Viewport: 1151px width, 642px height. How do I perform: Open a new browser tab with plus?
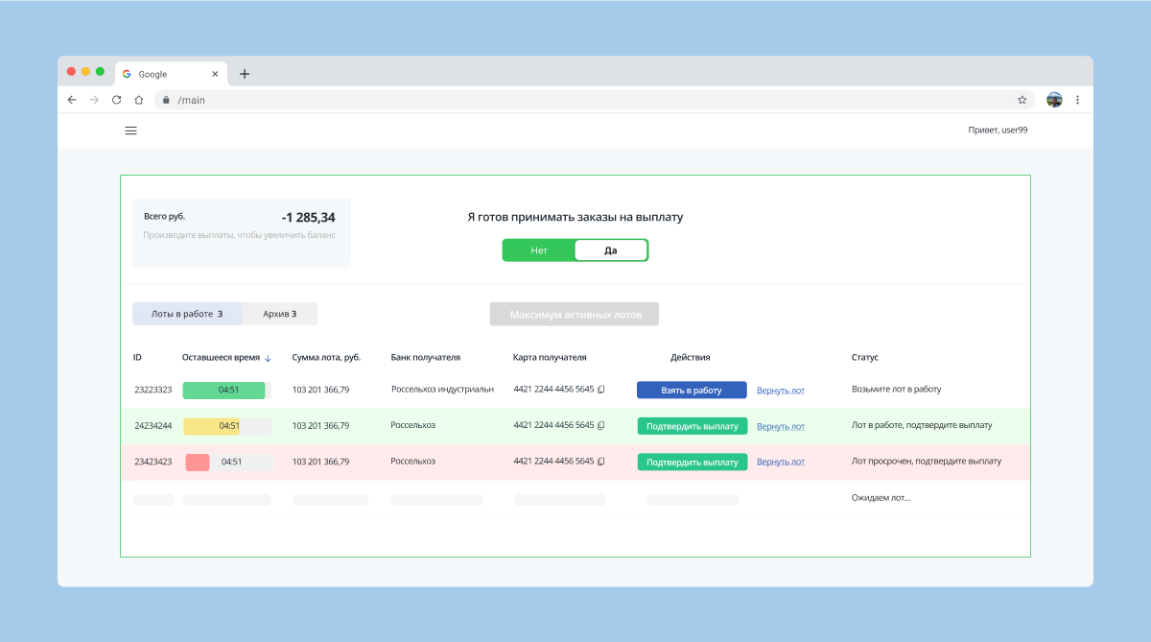pos(245,74)
